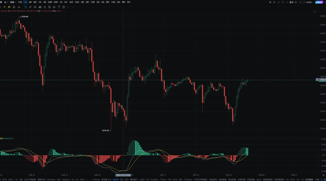Click the screenshot camera icon
Viewport: 326px width, 181px height.
pyautogui.click(x=274, y=2)
